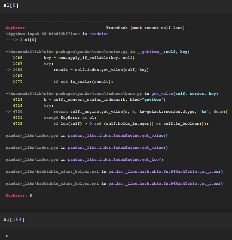232x240 pixels.
Task: Click line number 1069
Action: coord(18,76)
